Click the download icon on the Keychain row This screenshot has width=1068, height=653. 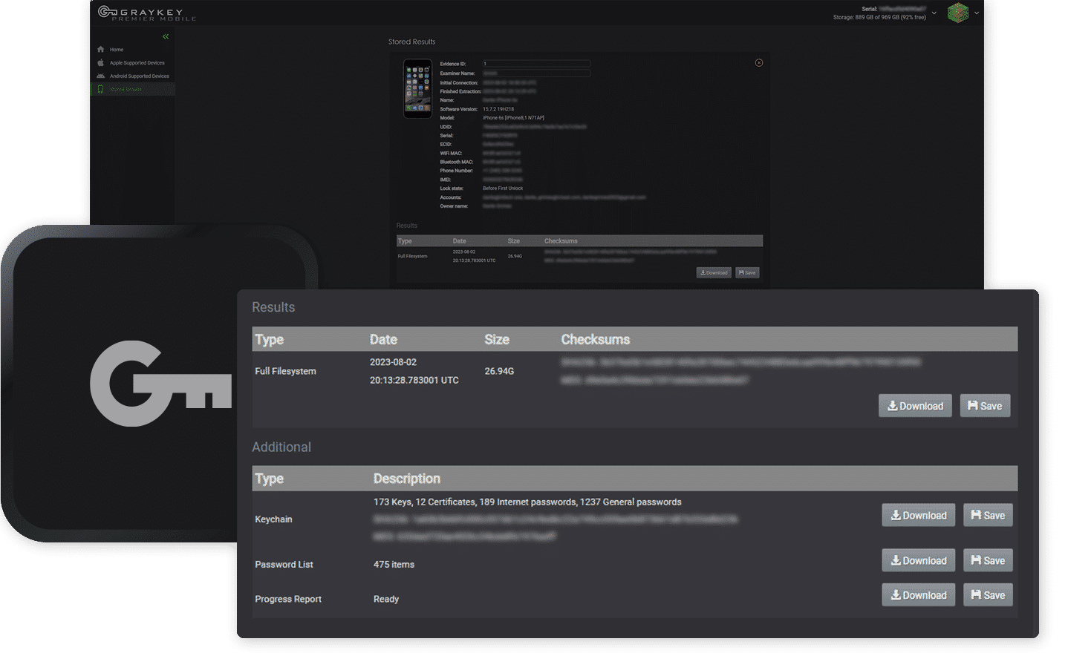896,515
